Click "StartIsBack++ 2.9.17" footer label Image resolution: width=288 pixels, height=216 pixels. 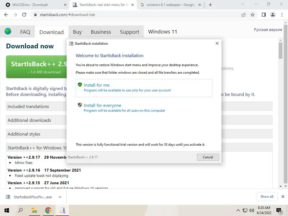pos(83,157)
